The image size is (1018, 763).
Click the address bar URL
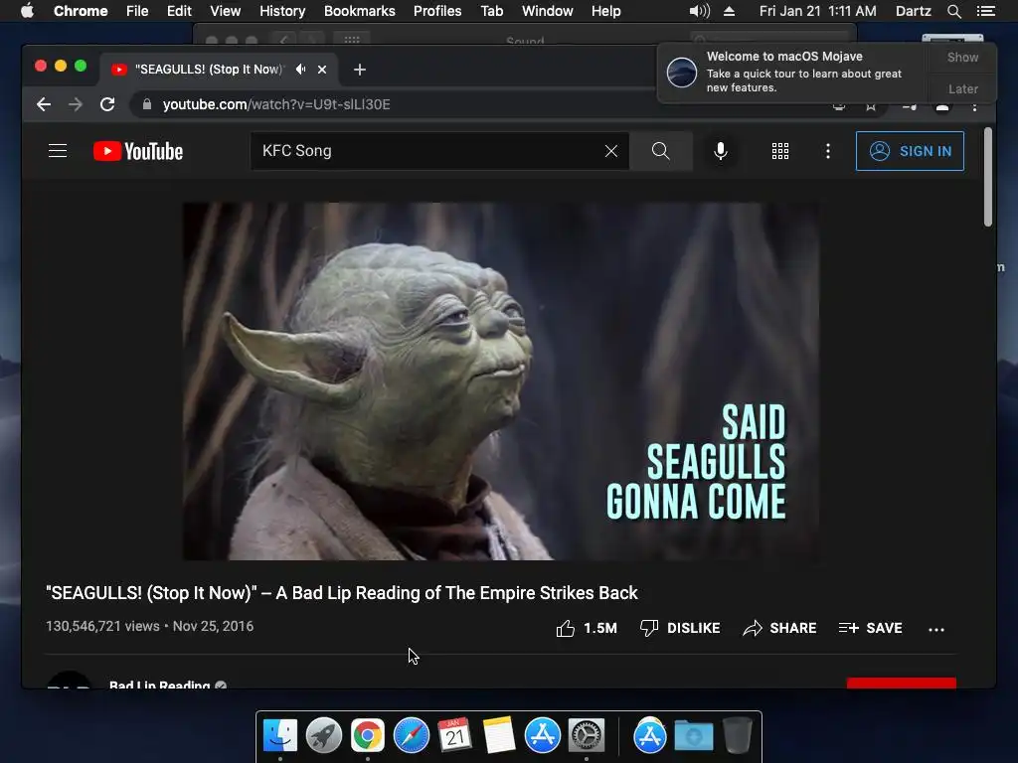click(x=276, y=104)
